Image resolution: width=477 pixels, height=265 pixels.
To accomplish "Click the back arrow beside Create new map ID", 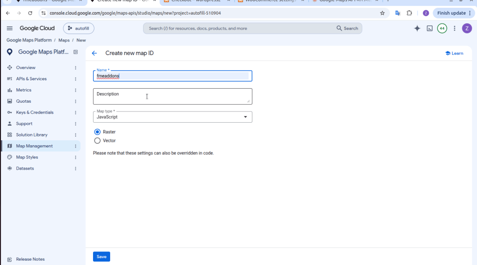I will click(x=95, y=53).
